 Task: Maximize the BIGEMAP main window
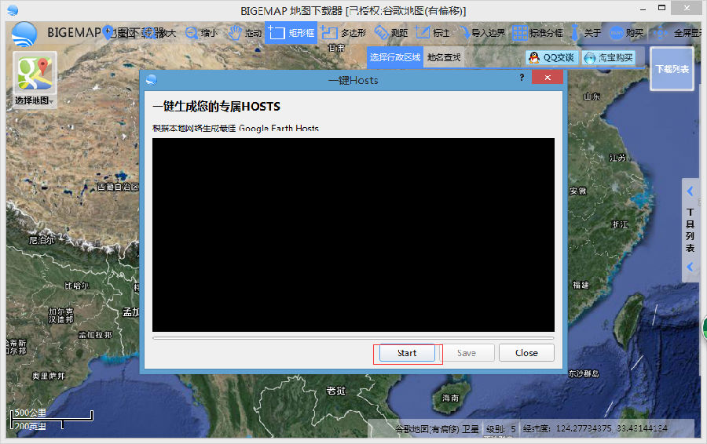662,8
